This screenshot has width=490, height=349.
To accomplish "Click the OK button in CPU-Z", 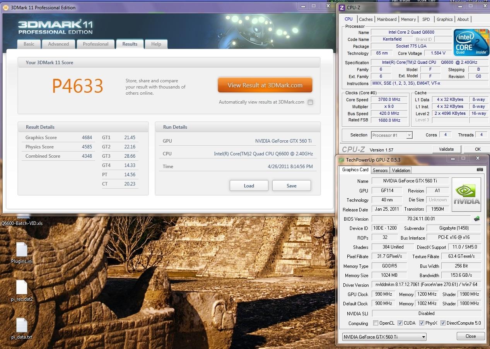I will click(478, 149).
